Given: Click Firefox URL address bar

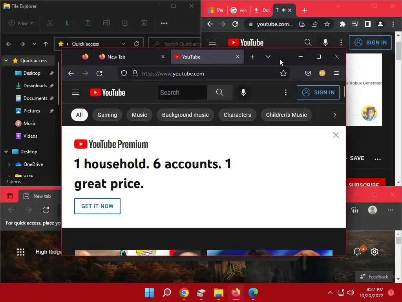Looking at the screenshot, I should point(204,74).
